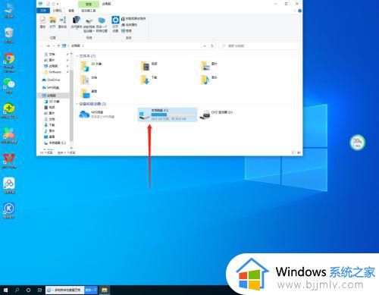Select the Baidu Netdisk desktop shortcut
Image resolution: width=379 pixels, height=295 pixels.
[x=9, y=186]
